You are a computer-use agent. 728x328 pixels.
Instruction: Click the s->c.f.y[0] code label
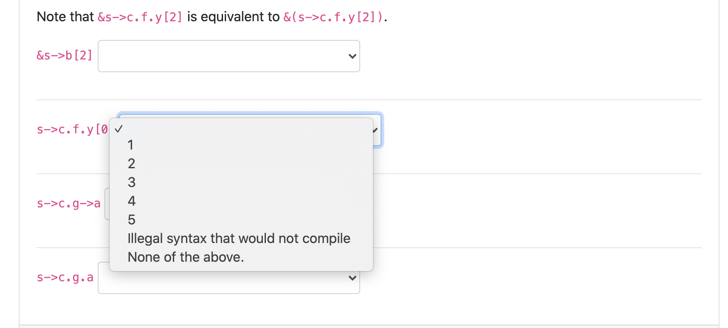(72, 130)
